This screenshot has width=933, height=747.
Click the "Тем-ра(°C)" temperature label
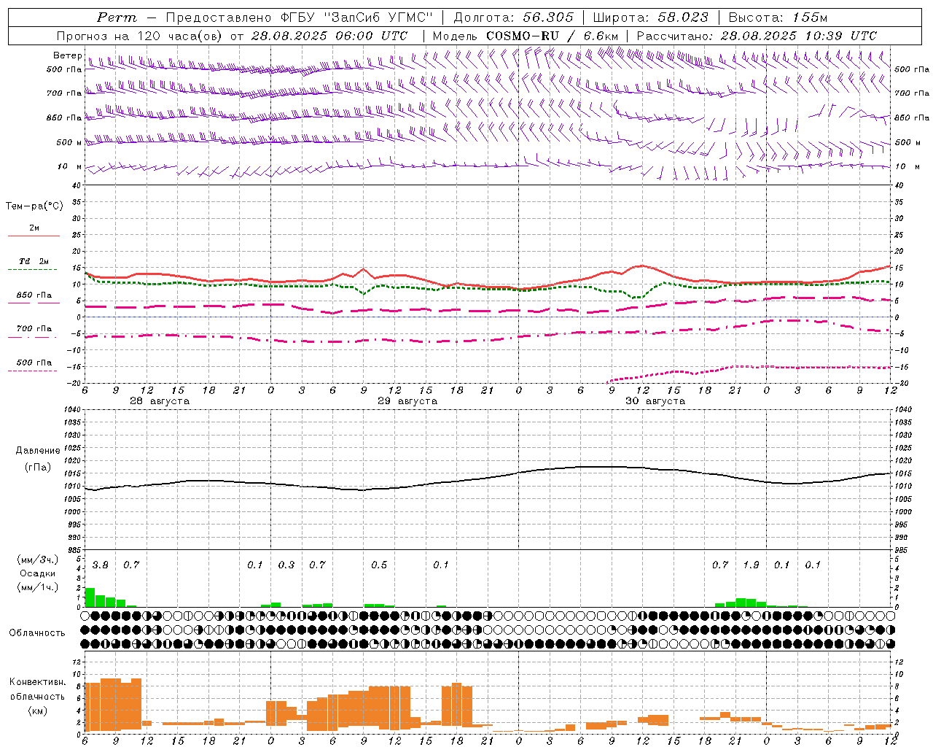34,206
